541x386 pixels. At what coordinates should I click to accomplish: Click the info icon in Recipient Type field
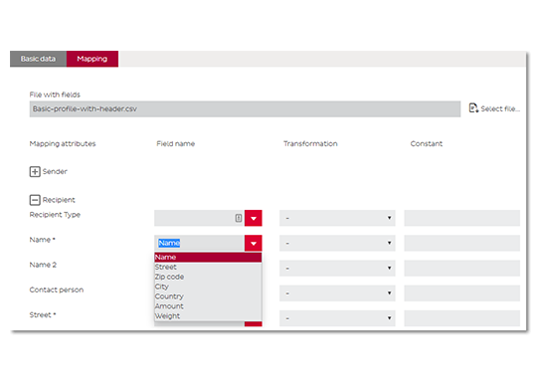click(x=239, y=218)
